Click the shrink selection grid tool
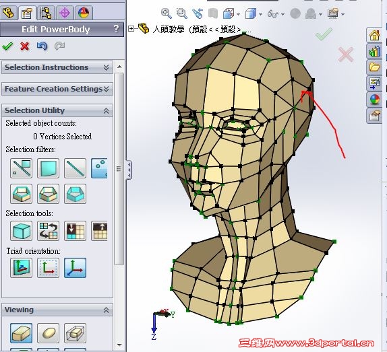The height and width of the screenshot is (352, 387). (75, 231)
